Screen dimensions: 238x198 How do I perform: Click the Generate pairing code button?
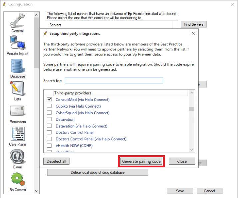(142, 161)
